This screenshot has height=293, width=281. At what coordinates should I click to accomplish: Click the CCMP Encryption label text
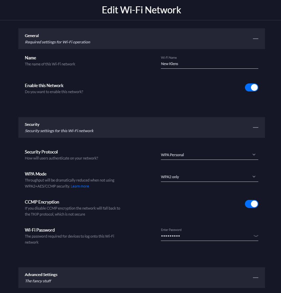42,202
